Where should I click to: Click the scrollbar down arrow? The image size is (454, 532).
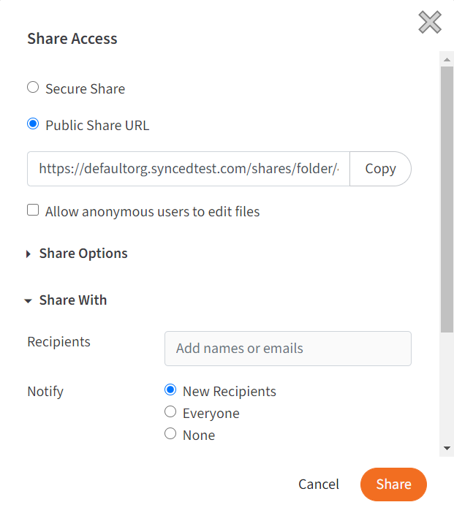[x=447, y=448]
